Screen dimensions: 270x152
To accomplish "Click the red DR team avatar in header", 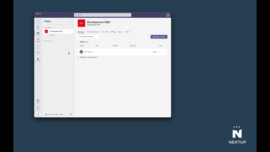I will [x=82, y=23].
